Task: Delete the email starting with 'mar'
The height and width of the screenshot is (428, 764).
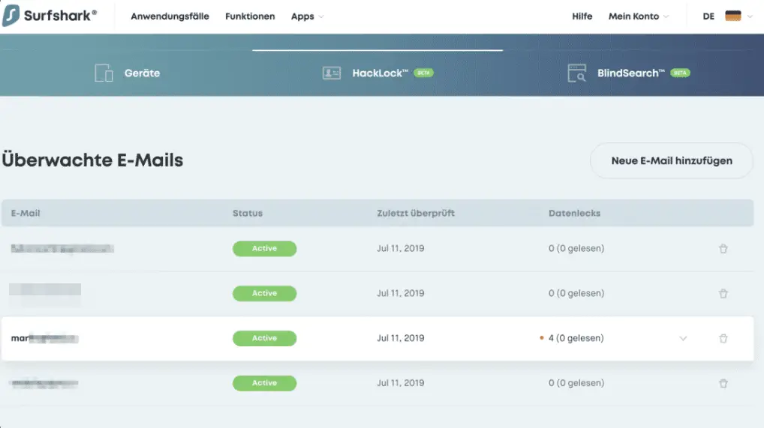Action: [723, 338]
